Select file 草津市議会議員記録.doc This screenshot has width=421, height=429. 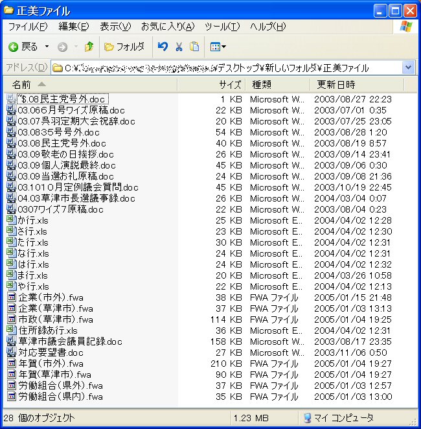69,342
